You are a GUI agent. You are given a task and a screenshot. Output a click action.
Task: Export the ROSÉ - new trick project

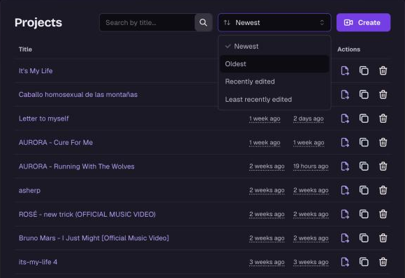coord(345,214)
